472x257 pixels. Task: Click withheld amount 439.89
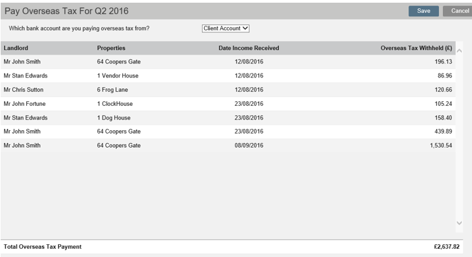(443, 132)
